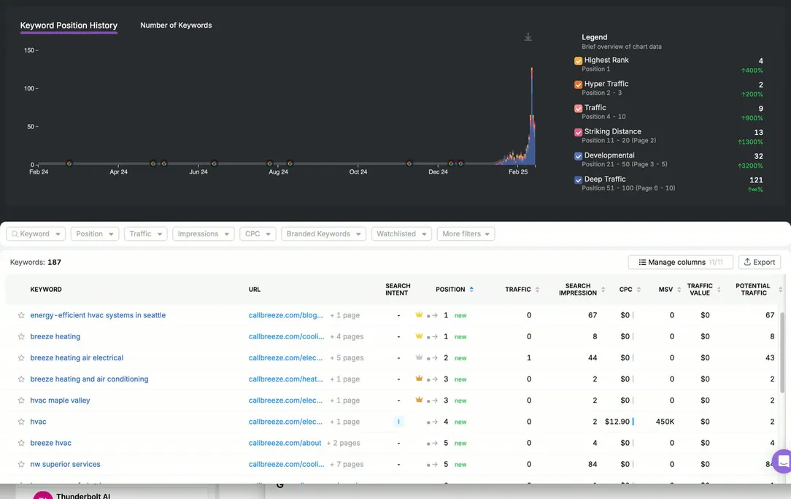The image size is (791, 499).
Task: Star the 'hvac' keyword row
Action: pyautogui.click(x=21, y=422)
